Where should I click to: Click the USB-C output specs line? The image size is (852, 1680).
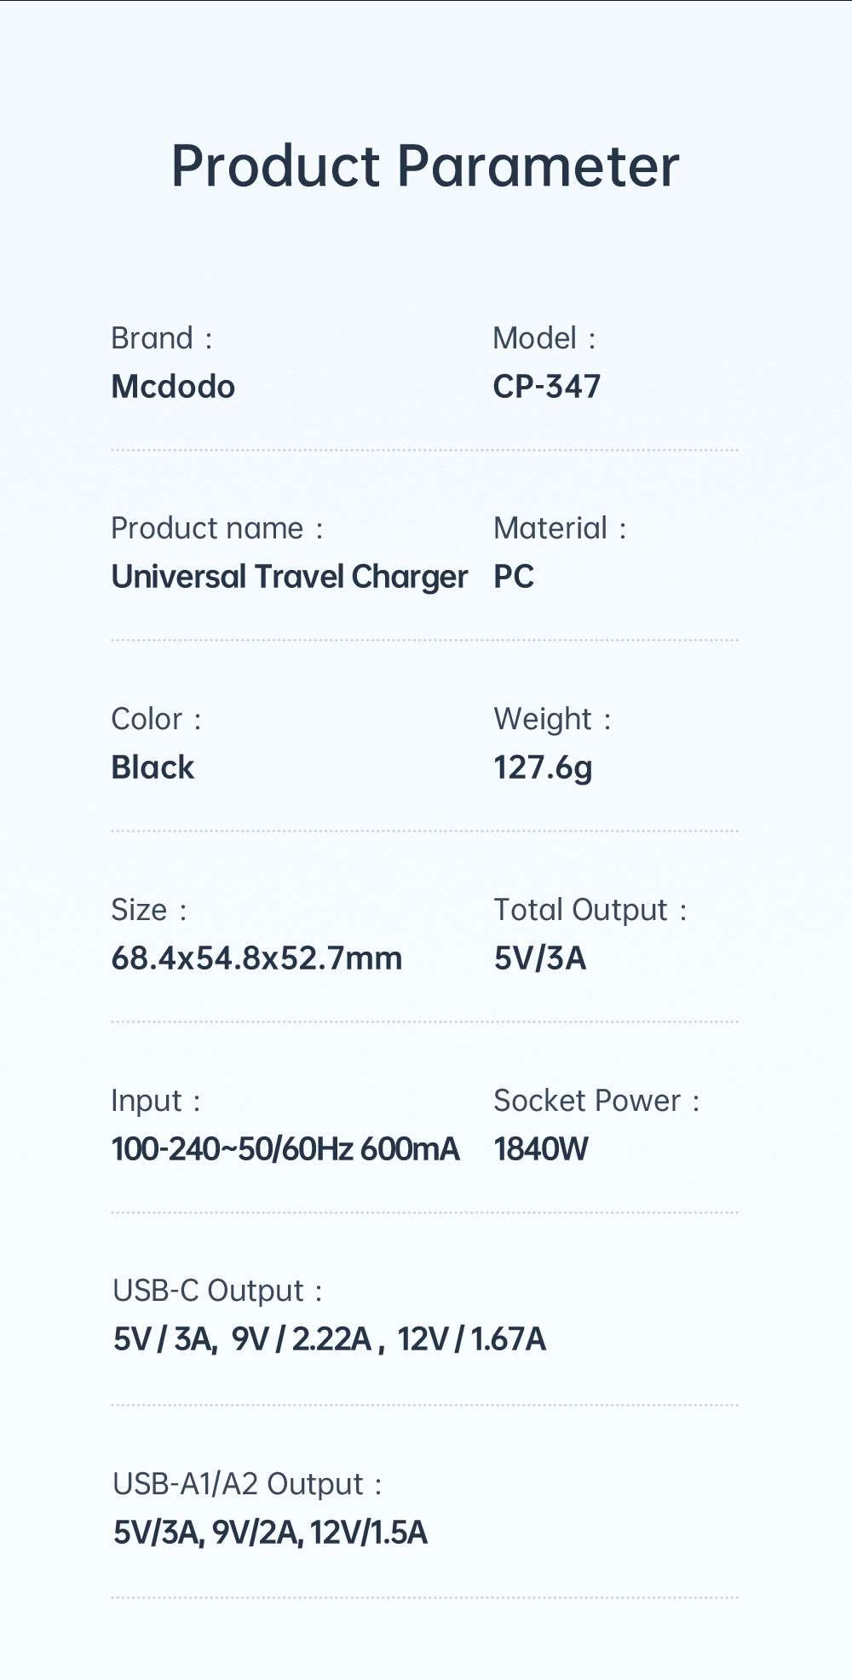329,1340
